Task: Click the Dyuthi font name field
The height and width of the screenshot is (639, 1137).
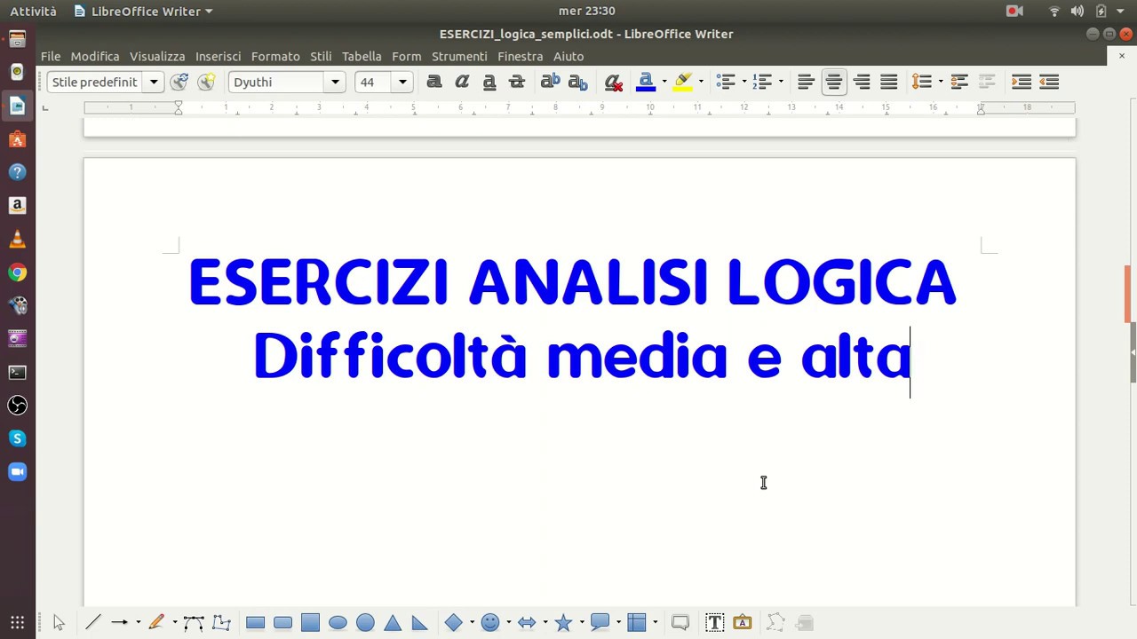Action: coord(277,82)
